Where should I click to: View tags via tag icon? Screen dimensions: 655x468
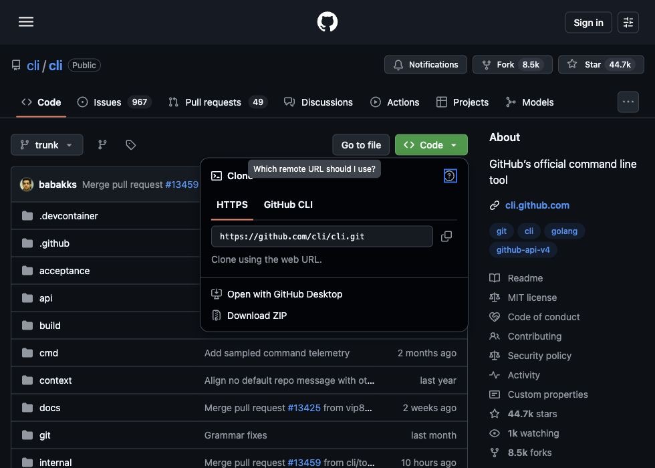(x=131, y=145)
